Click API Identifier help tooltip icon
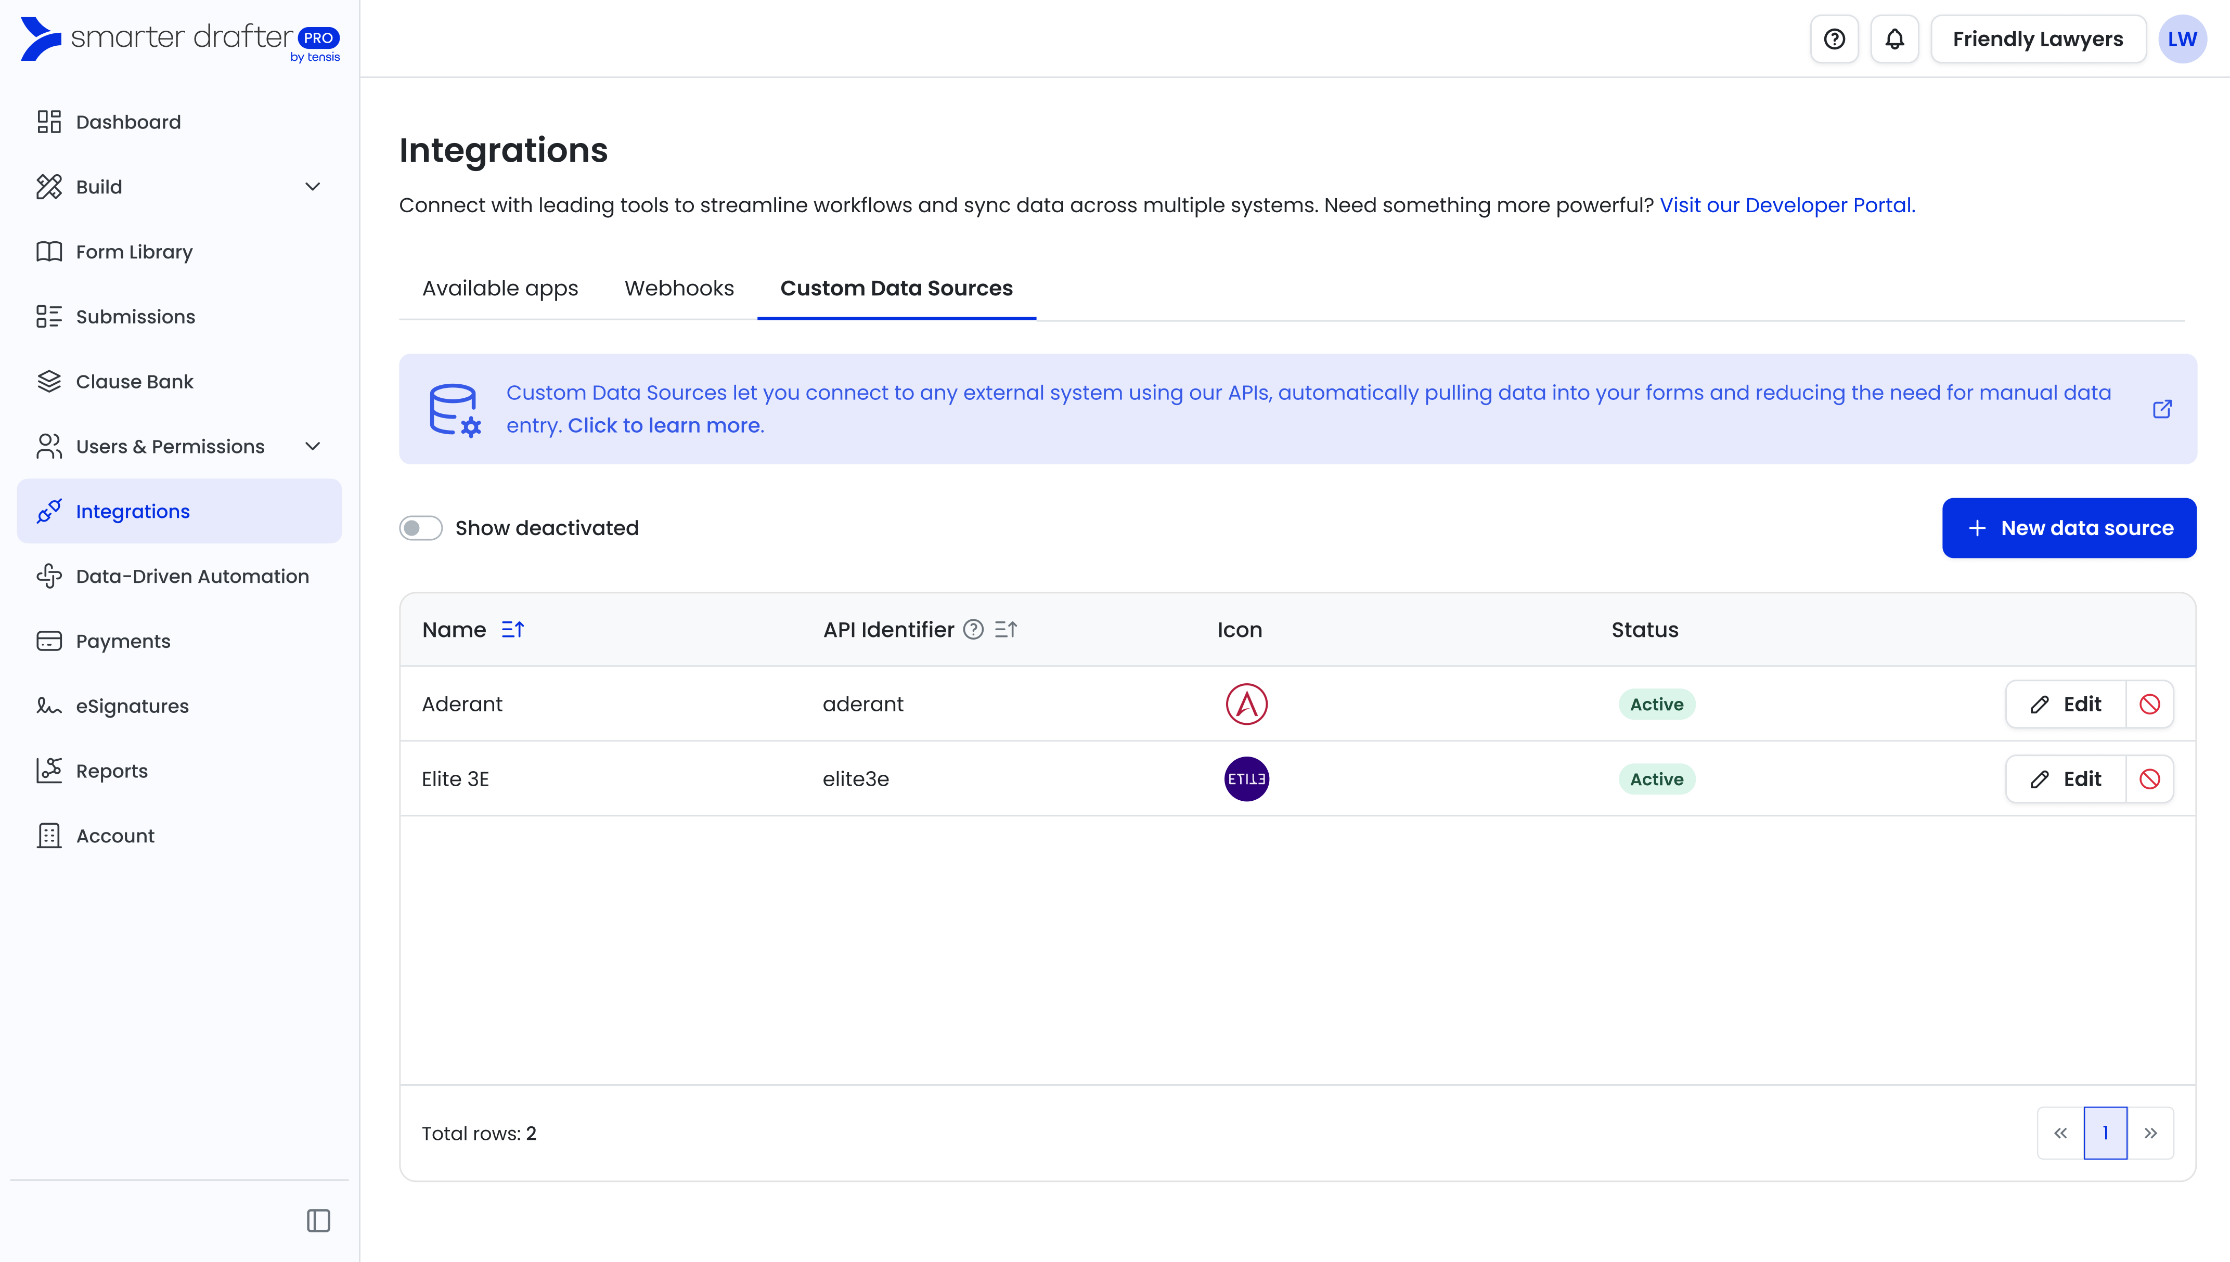 974,630
